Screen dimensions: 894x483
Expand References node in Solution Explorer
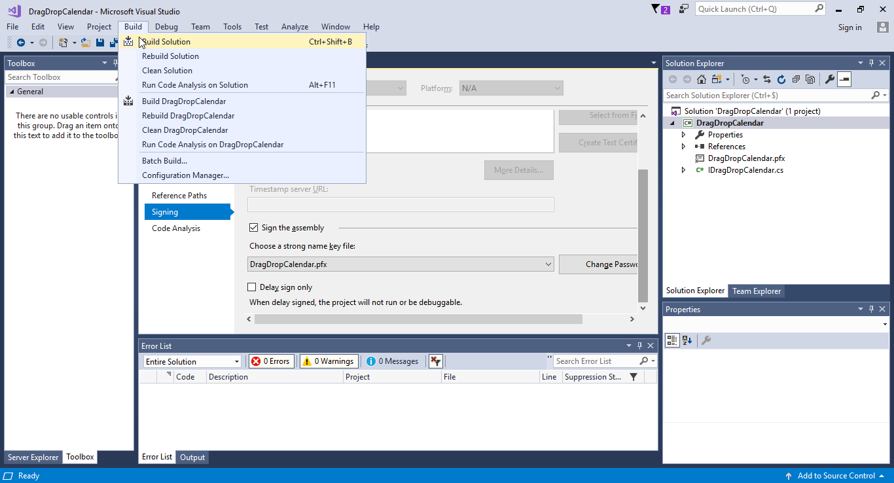pyautogui.click(x=684, y=147)
